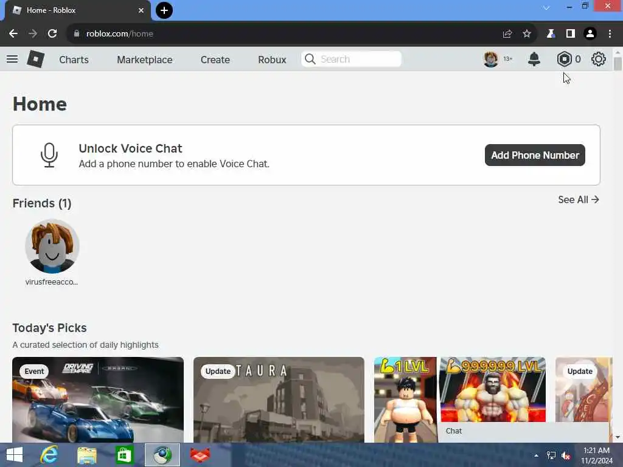Open the taskbar clock and date
The width and height of the screenshot is (623, 467).
[x=597, y=455]
